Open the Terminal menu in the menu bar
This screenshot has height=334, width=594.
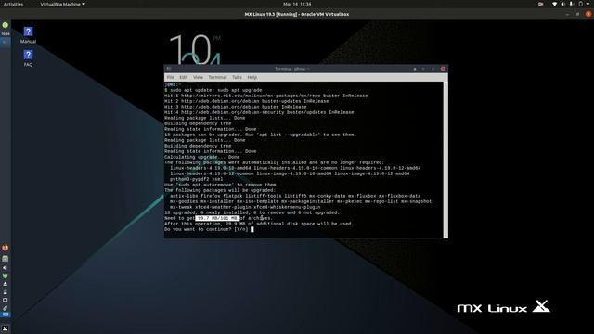click(x=217, y=77)
